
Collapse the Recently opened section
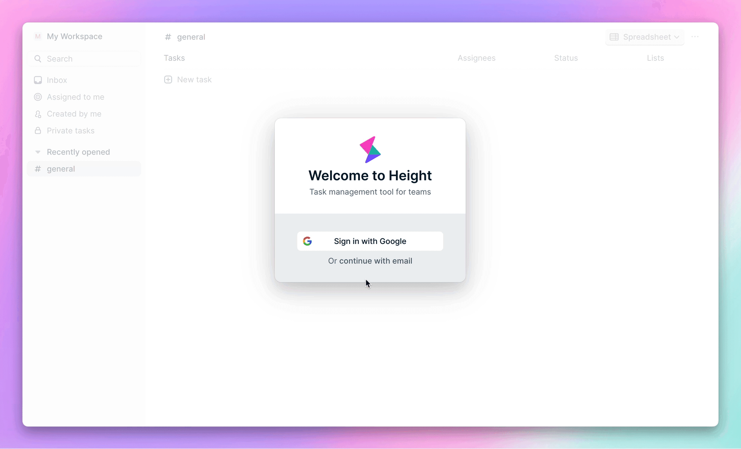37,152
